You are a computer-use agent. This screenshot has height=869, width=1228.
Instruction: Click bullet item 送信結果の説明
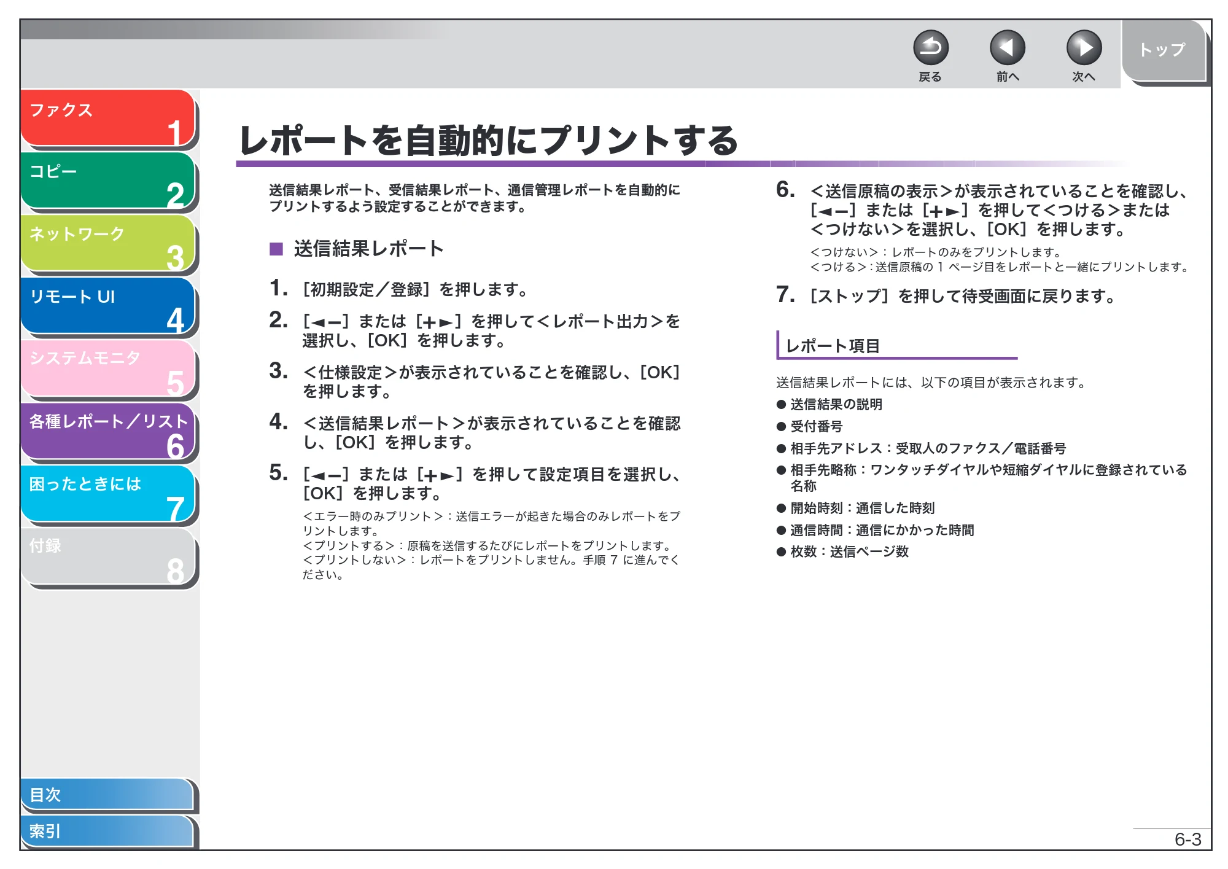tap(836, 404)
